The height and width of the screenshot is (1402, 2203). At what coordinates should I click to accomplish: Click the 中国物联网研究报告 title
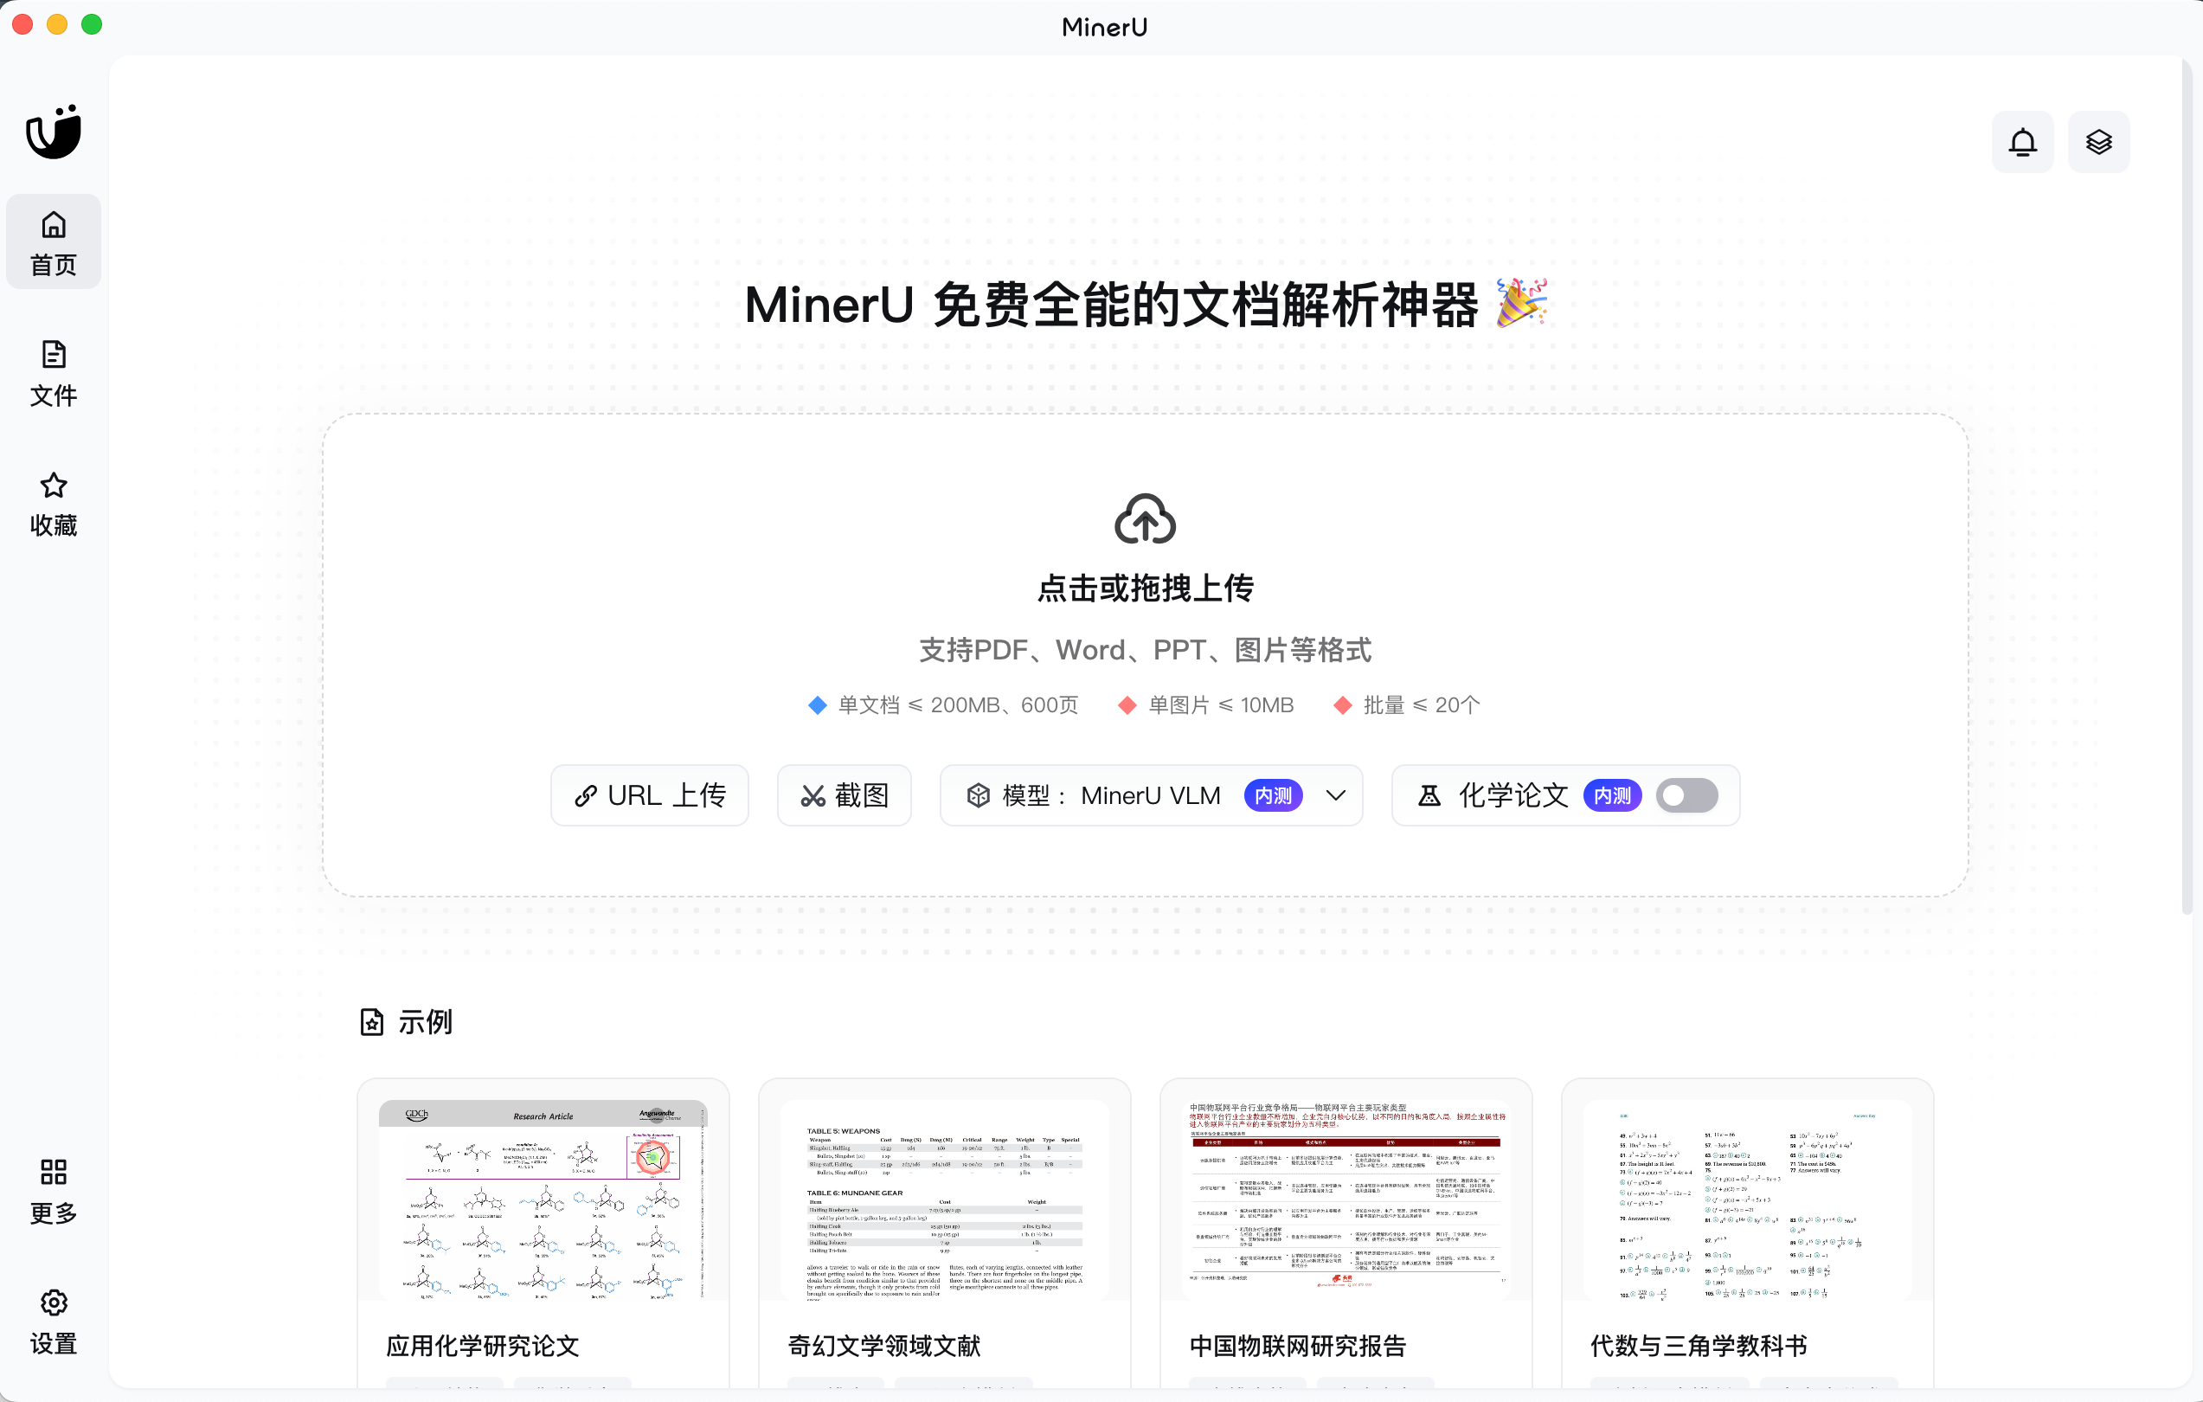tap(1297, 1345)
